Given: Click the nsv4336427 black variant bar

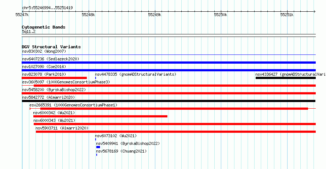Looking at the screenshot, I should [x=286, y=78].
